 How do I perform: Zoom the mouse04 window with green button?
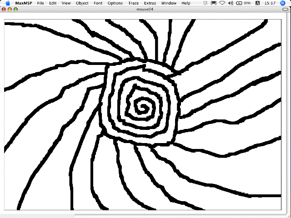(x=15, y=9)
